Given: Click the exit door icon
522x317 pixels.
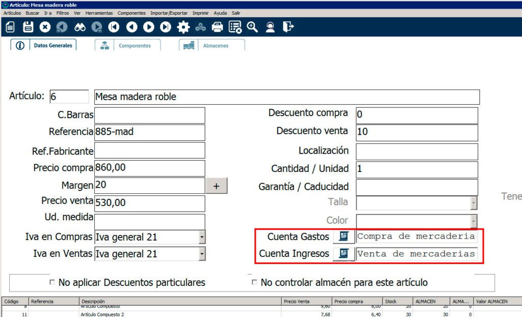Looking at the screenshot, I should tap(288, 27).
